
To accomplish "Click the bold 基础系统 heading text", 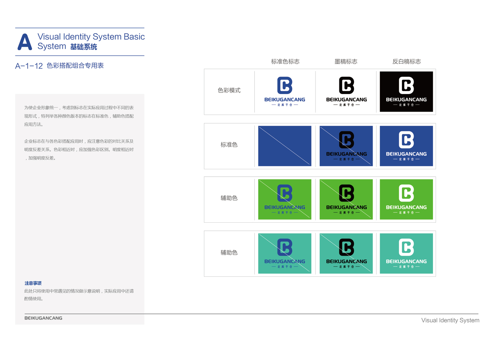I will tap(84, 47).
